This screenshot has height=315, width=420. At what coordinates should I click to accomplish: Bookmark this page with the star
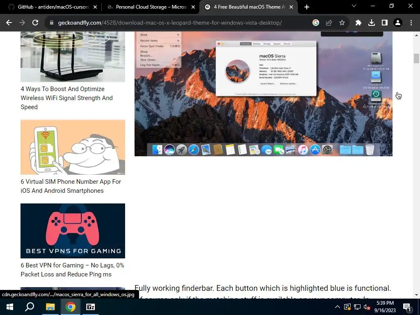pos(342,23)
